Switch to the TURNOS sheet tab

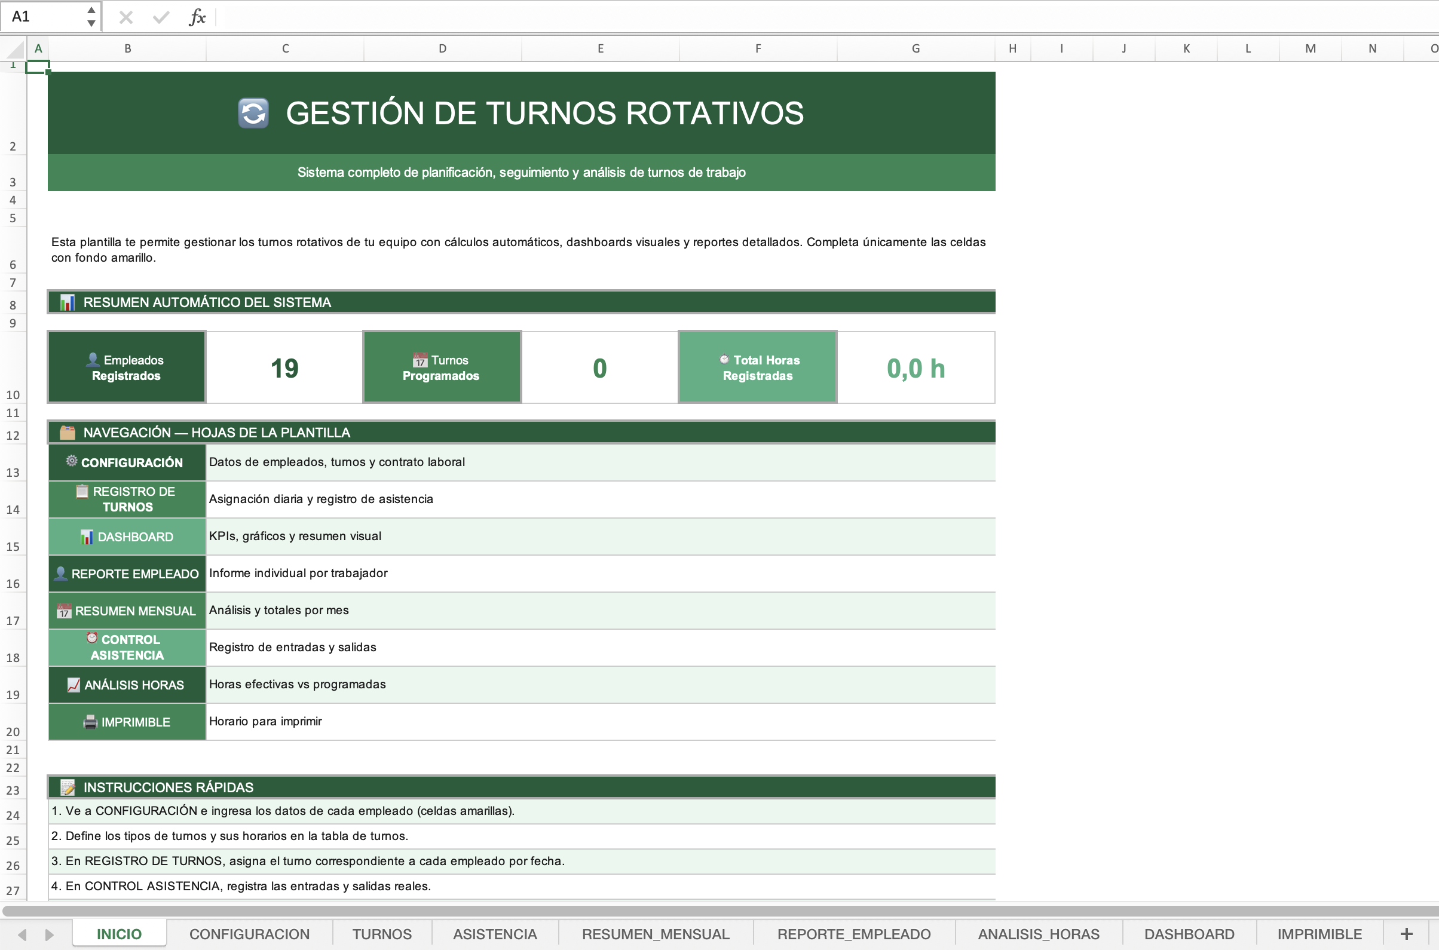click(382, 934)
